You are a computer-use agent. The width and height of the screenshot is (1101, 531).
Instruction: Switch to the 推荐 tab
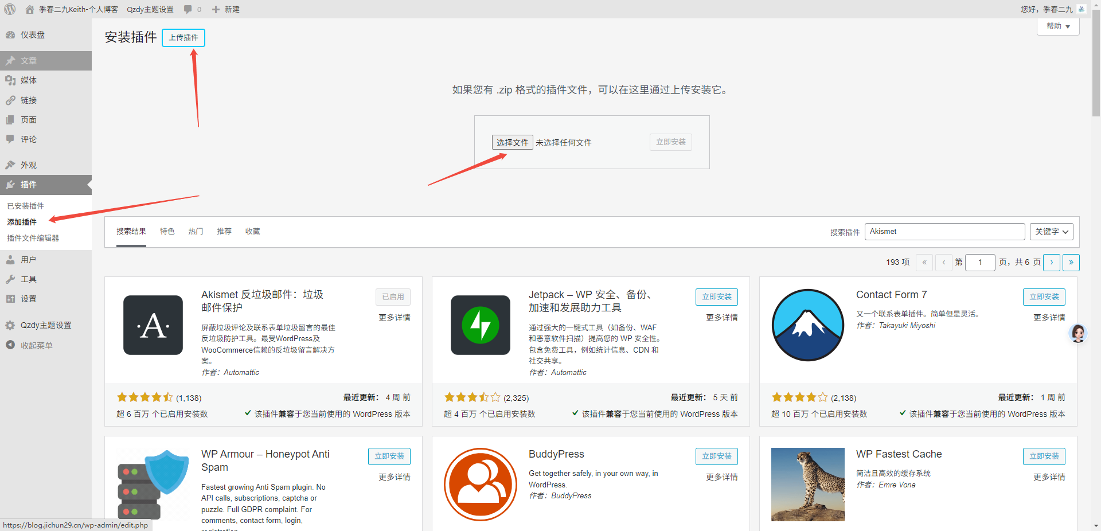(224, 232)
